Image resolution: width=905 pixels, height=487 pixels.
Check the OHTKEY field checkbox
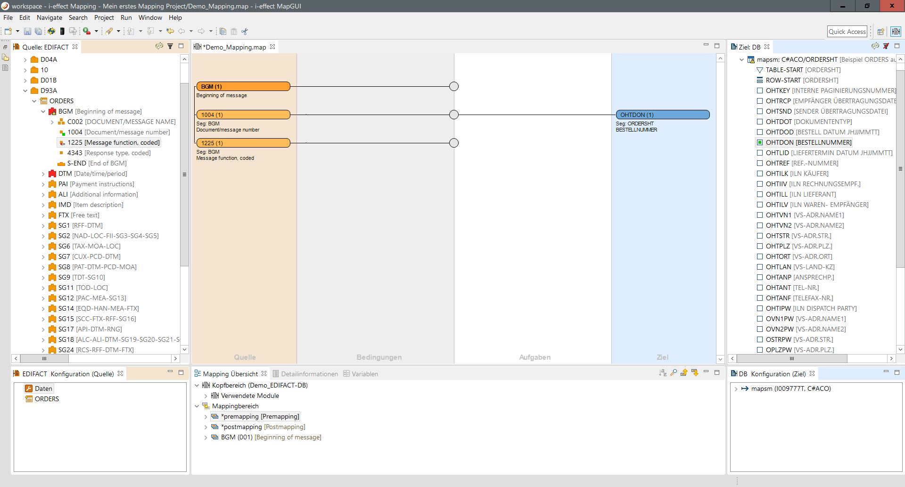(760, 91)
